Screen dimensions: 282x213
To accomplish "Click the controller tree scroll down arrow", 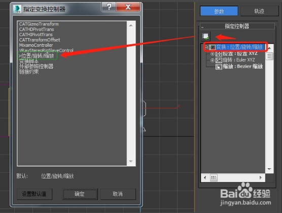I will 269,169.
